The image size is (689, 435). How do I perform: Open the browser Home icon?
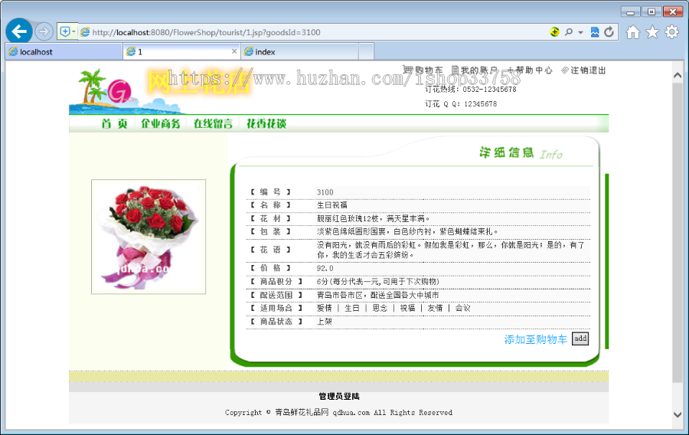click(x=633, y=32)
